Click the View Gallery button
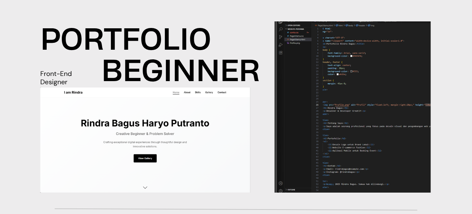Screen dimensions: 472x214 pyautogui.click(x=145, y=158)
